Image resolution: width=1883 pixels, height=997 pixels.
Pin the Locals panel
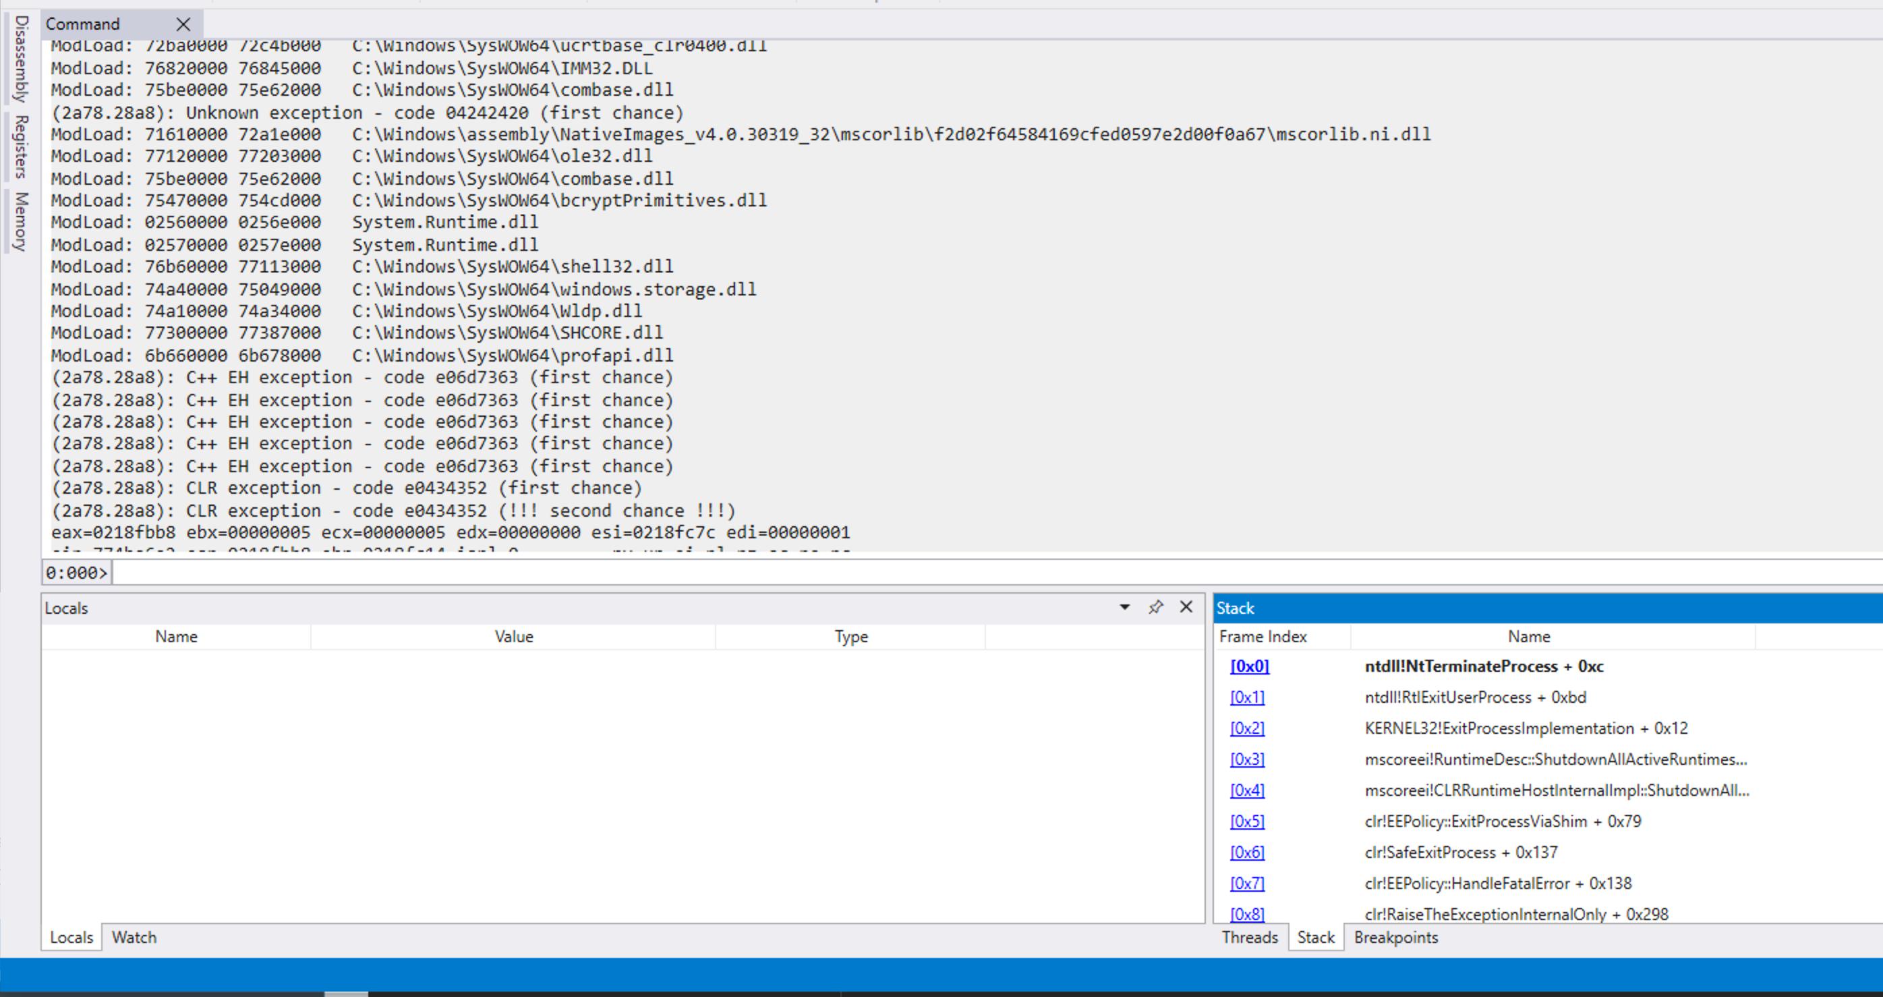(x=1156, y=607)
